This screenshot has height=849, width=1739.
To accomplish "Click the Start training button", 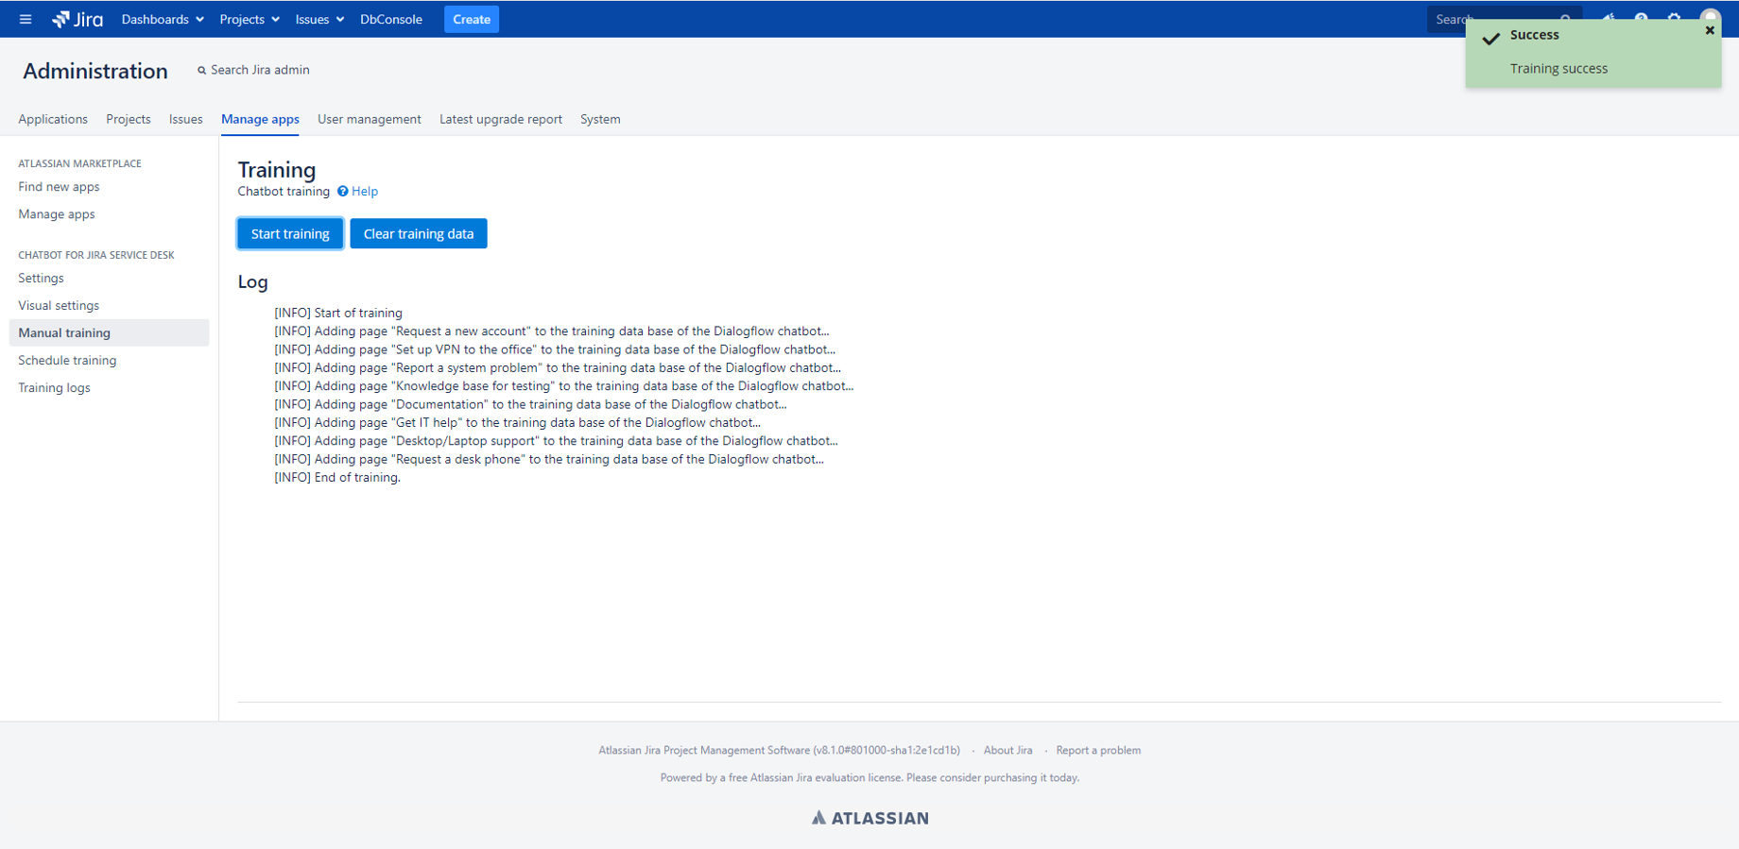I will [290, 233].
